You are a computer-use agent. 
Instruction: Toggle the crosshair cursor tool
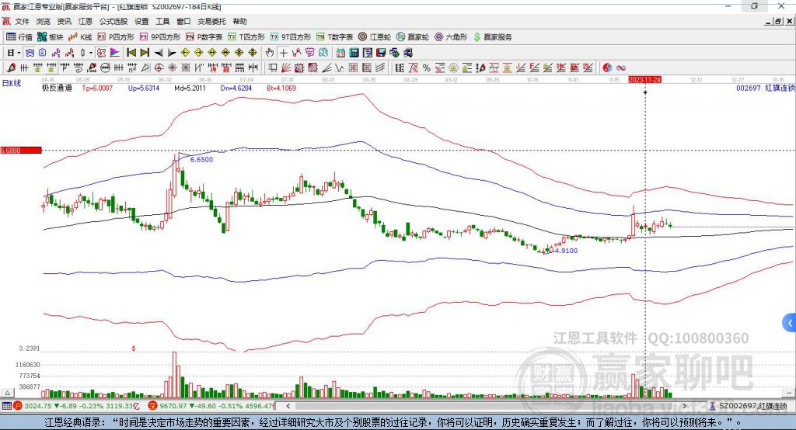click(x=283, y=53)
